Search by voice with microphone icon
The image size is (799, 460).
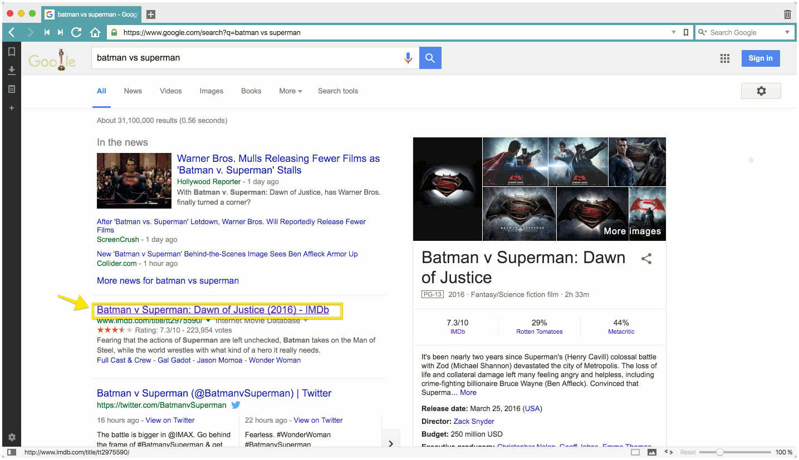(x=408, y=58)
